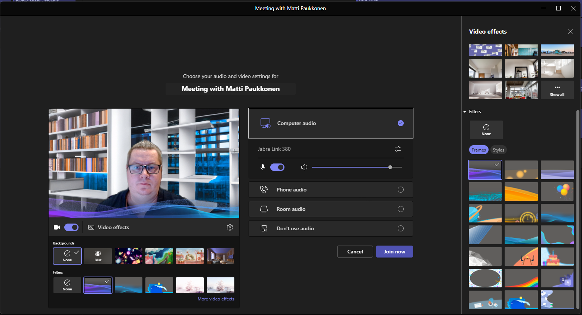
Task: Open audio tuning settings for Jabra Link 380
Action: pos(397,149)
